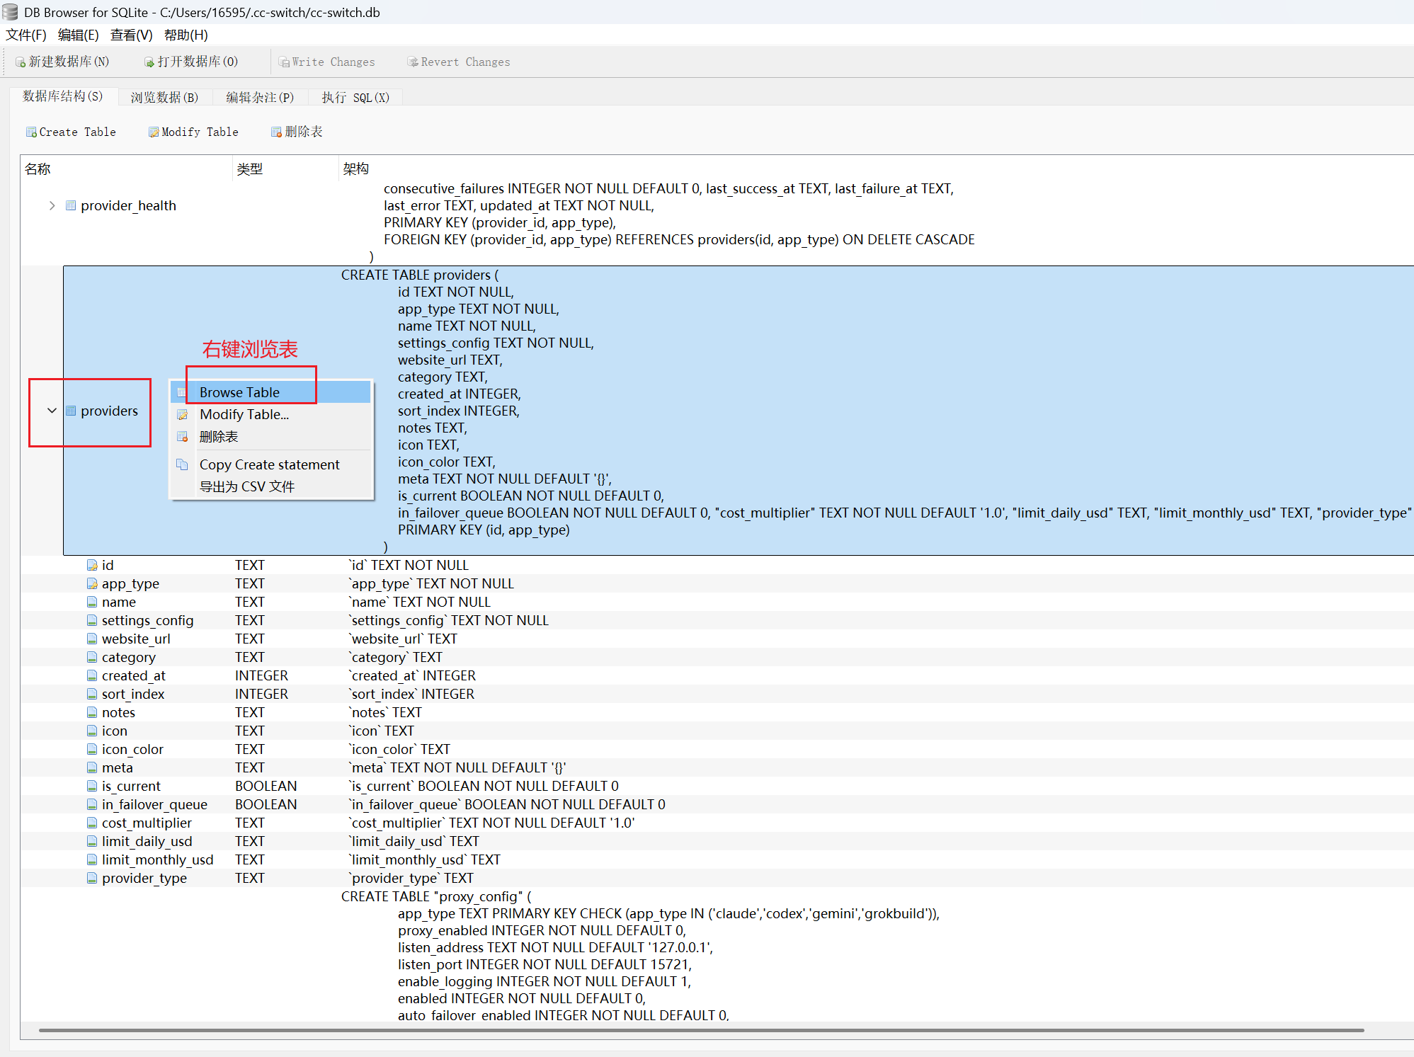This screenshot has height=1057, width=1414.
Task: Click the name column field icon
Action: [92, 602]
